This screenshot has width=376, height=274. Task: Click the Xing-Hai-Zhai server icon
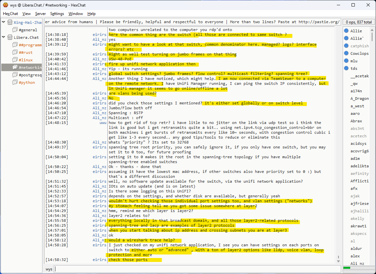point(10,23)
